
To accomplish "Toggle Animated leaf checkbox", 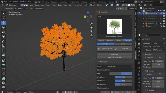I will (98, 88).
